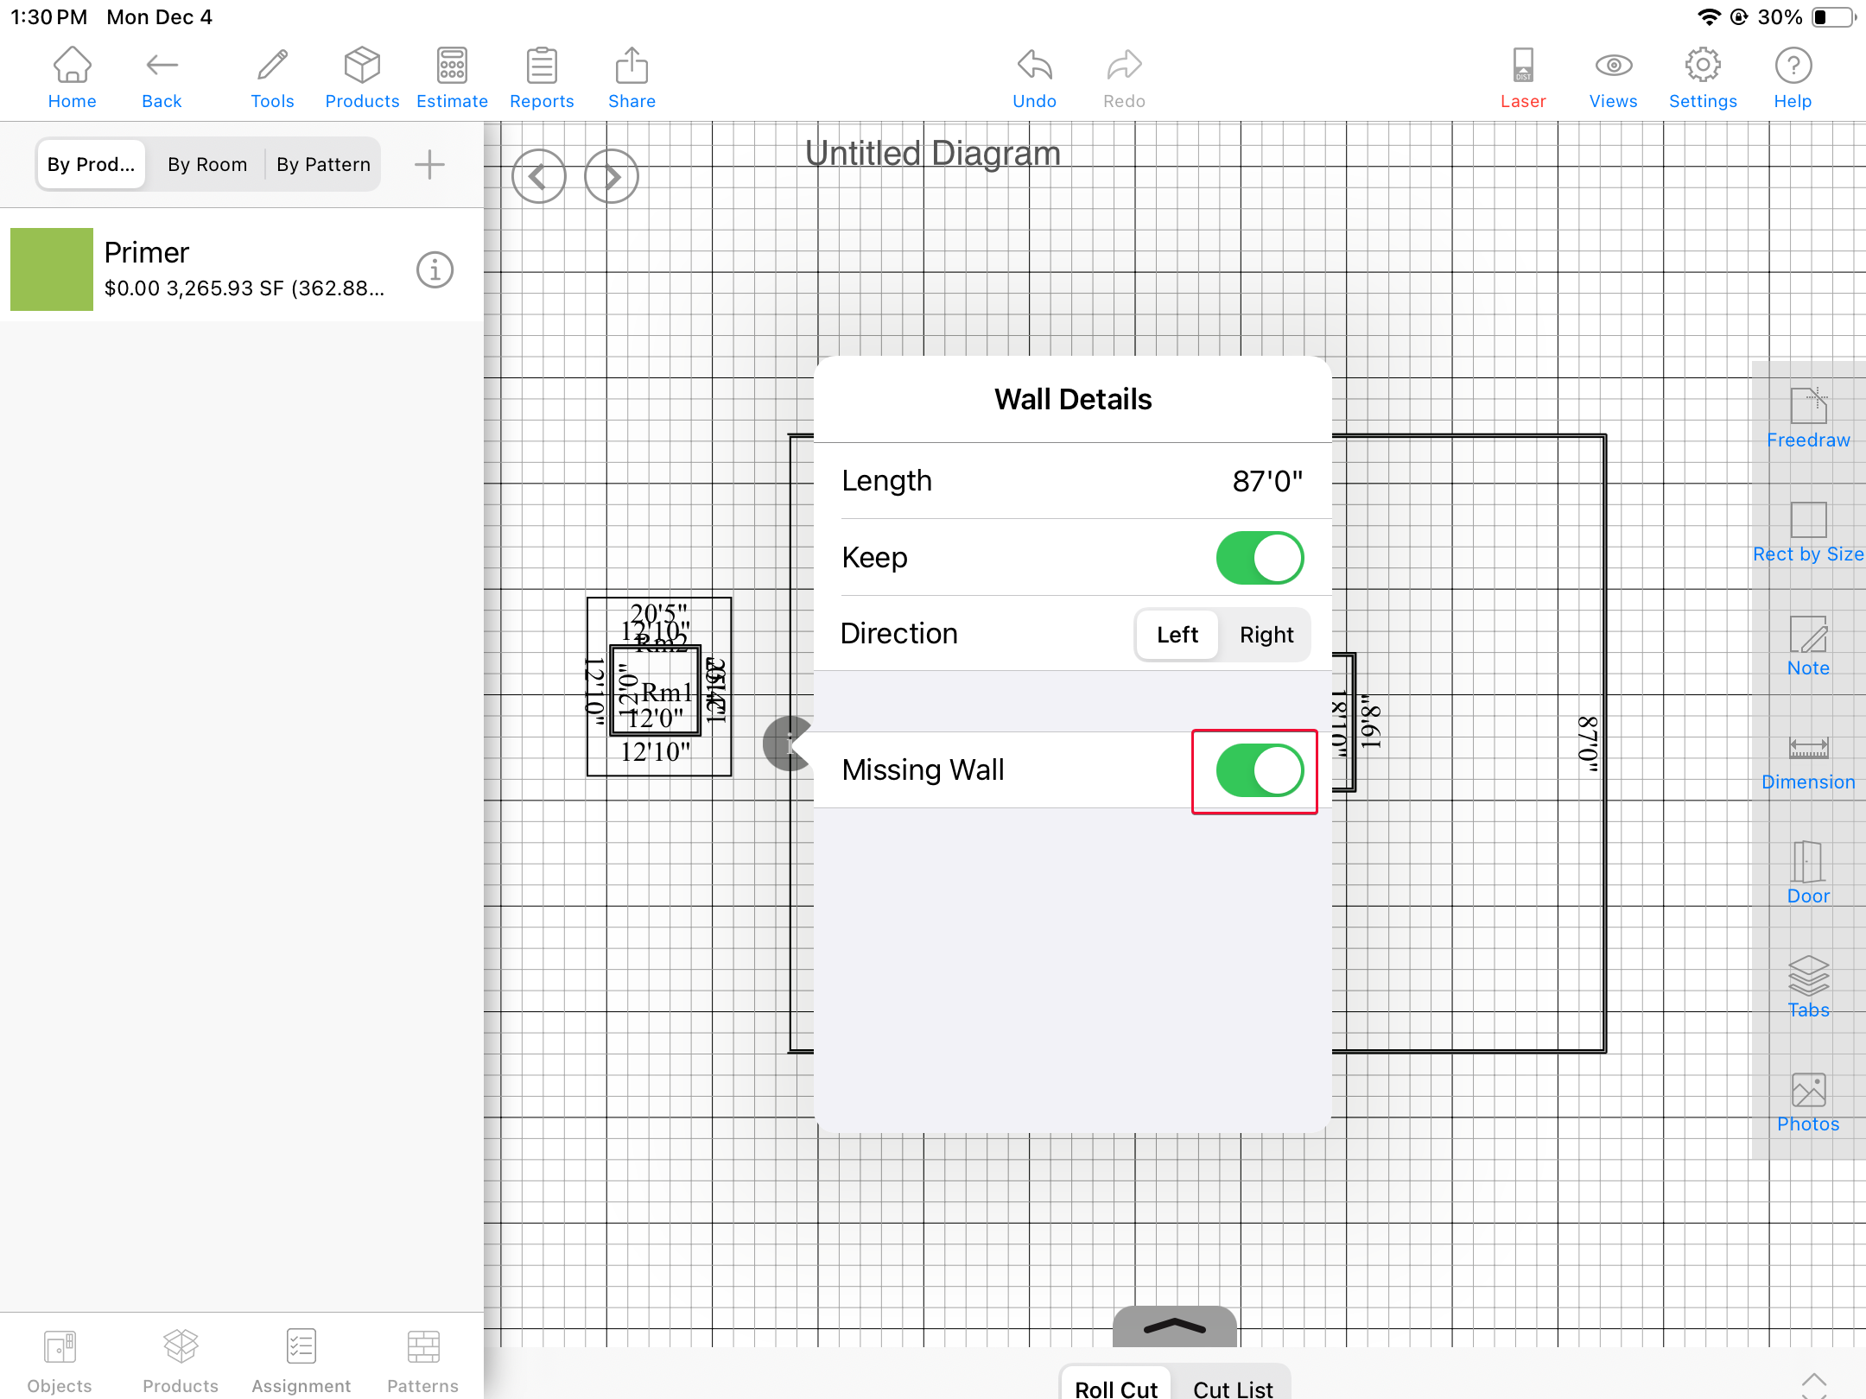This screenshot has width=1866, height=1399.
Task: Choose the Rect by Size tool
Action: (x=1807, y=532)
